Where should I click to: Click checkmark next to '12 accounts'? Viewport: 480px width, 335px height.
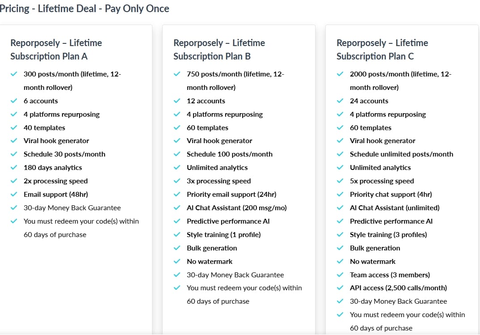[x=177, y=101]
